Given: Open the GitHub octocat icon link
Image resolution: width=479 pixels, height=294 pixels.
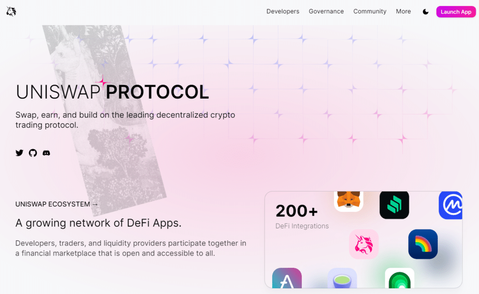Looking at the screenshot, I should [33, 153].
